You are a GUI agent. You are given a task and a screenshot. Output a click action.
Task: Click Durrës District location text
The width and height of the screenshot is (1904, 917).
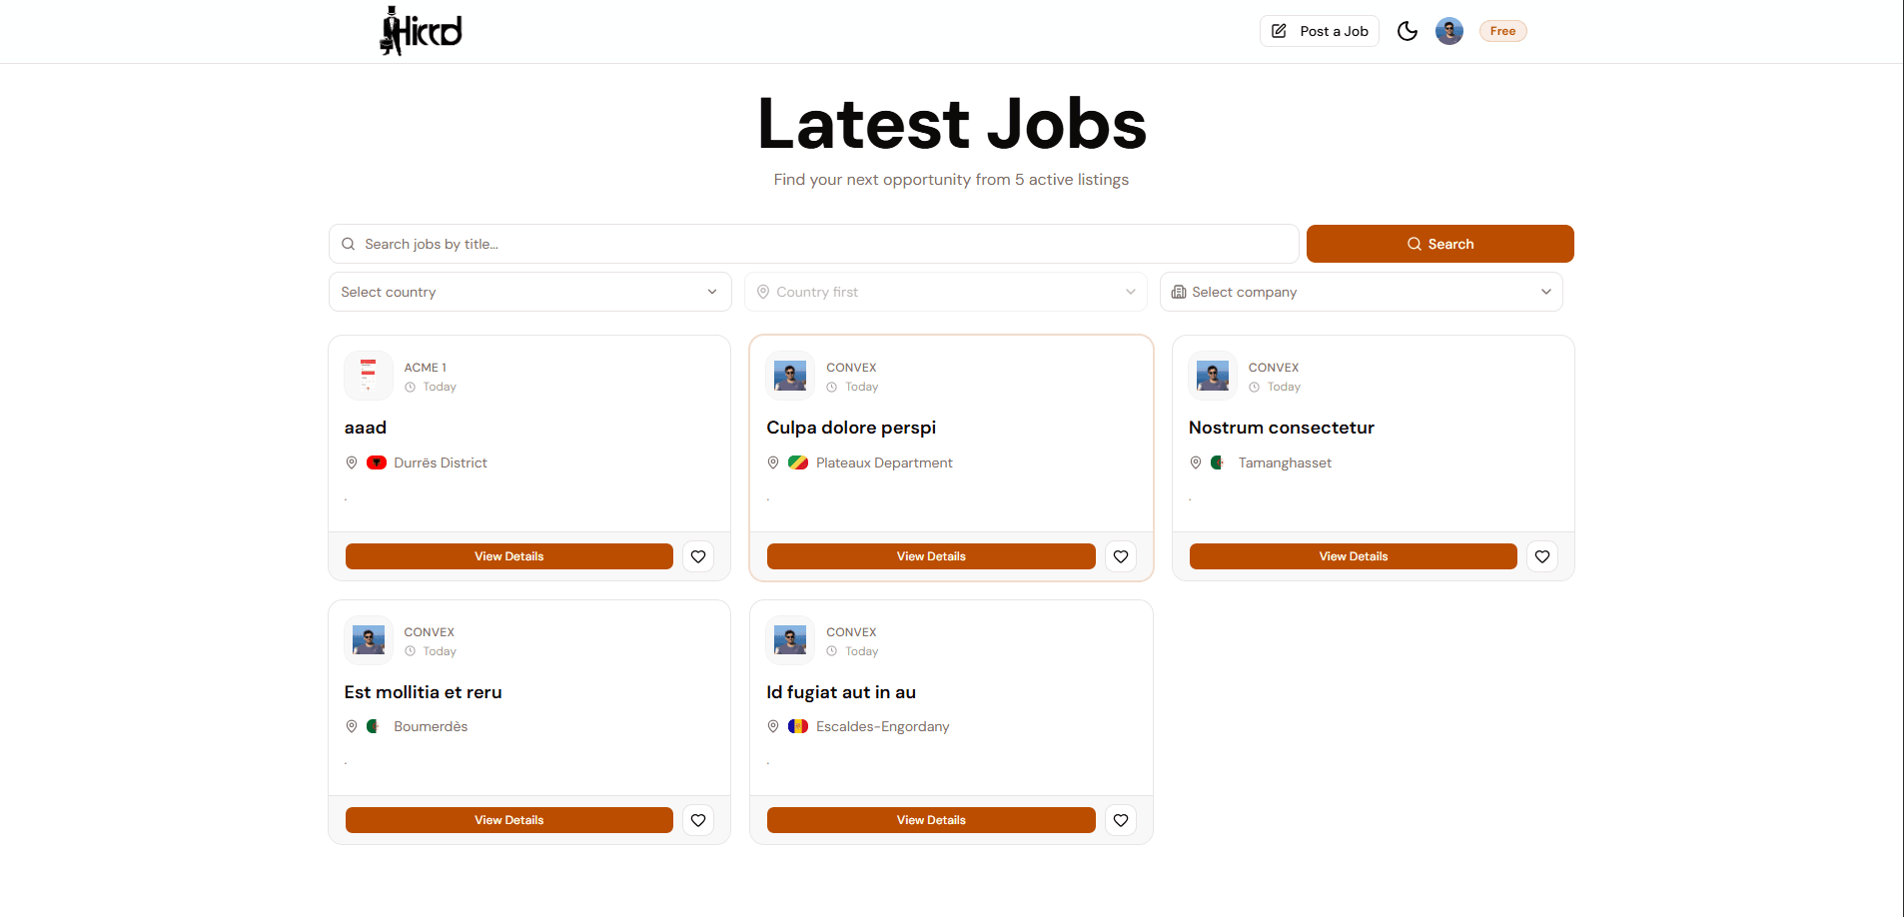(x=441, y=462)
